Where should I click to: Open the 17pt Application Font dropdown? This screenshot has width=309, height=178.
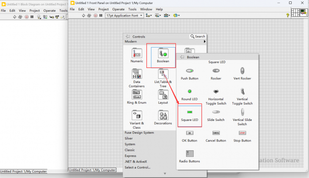point(125,15)
